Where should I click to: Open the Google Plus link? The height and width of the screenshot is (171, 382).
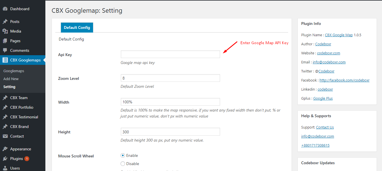click(x=323, y=98)
